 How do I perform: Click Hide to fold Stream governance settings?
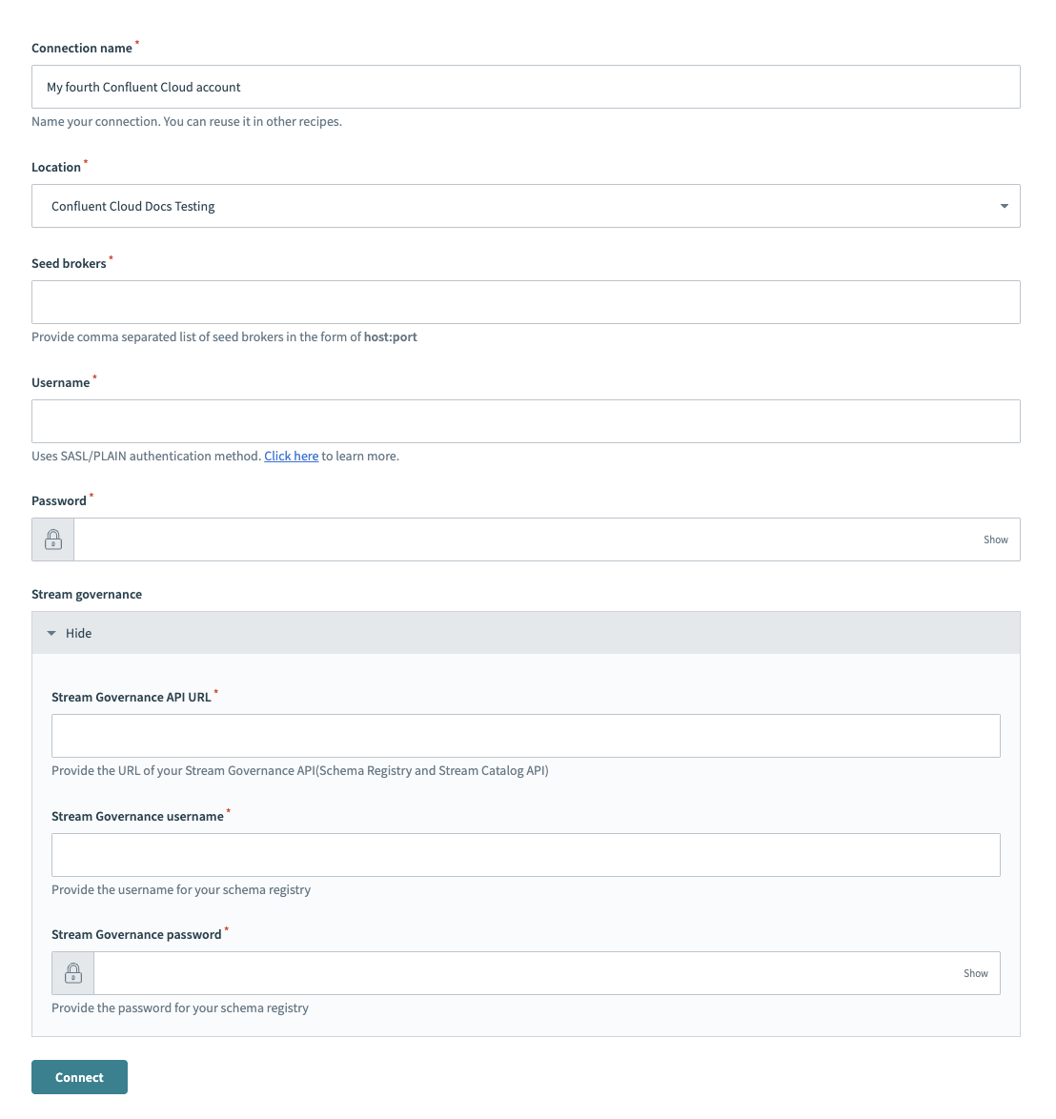pyautogui.click(x=78, y=632)
